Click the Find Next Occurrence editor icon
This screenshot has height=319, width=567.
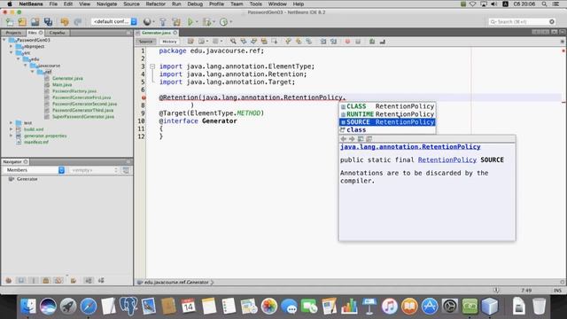click(x=253, y=42)
